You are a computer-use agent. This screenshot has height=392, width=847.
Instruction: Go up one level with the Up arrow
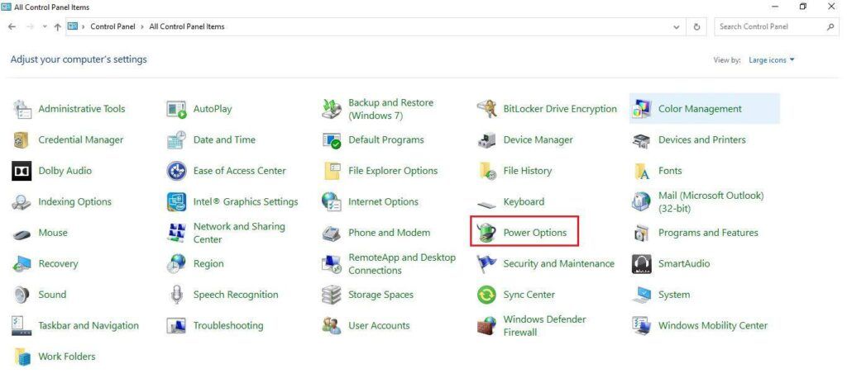[x=57, y=27]
